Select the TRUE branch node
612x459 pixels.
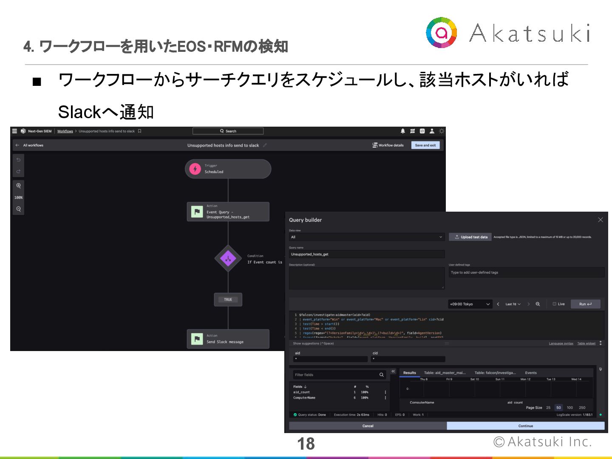click(228, 300)
